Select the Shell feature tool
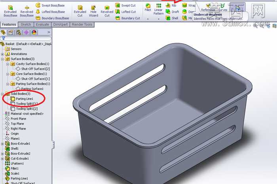277x184 pixels. (x=172, y=18)
